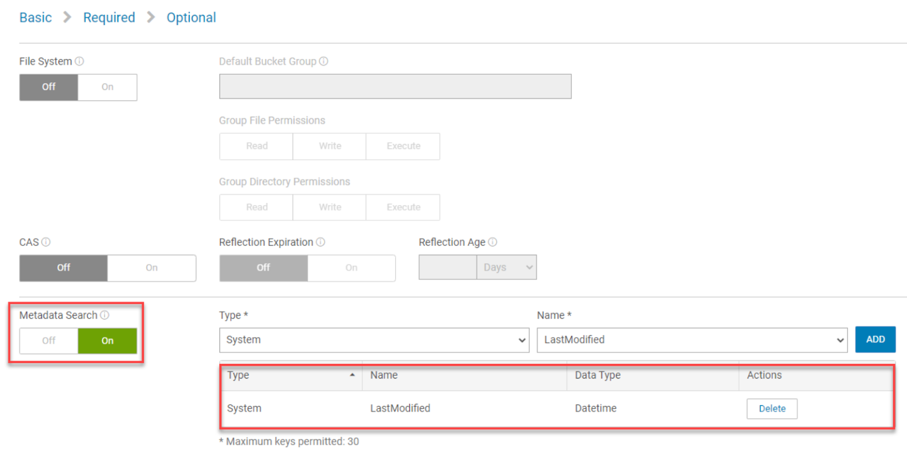Click the File System info icon
This screenshot has height=450, width=907.
(79, 61)
